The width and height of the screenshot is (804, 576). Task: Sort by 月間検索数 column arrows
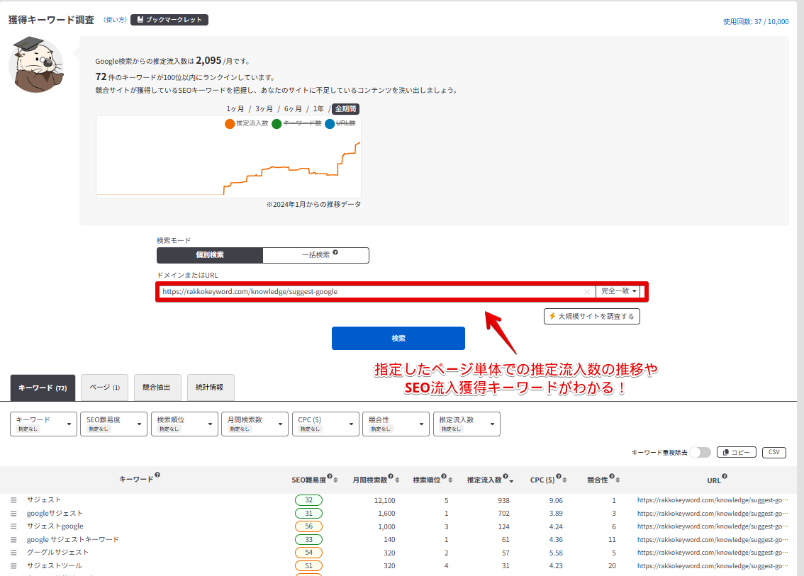coord(397,480)
